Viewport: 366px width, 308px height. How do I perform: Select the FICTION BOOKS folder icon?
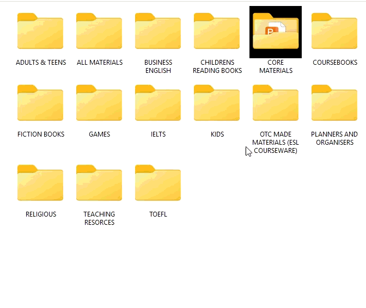coord(40,103)
